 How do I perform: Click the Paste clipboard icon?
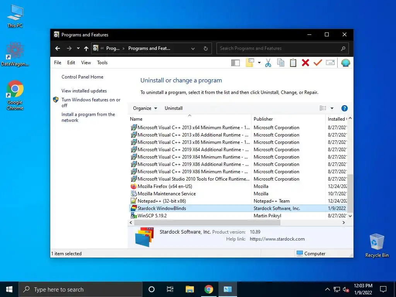click(x=293, y=63)
